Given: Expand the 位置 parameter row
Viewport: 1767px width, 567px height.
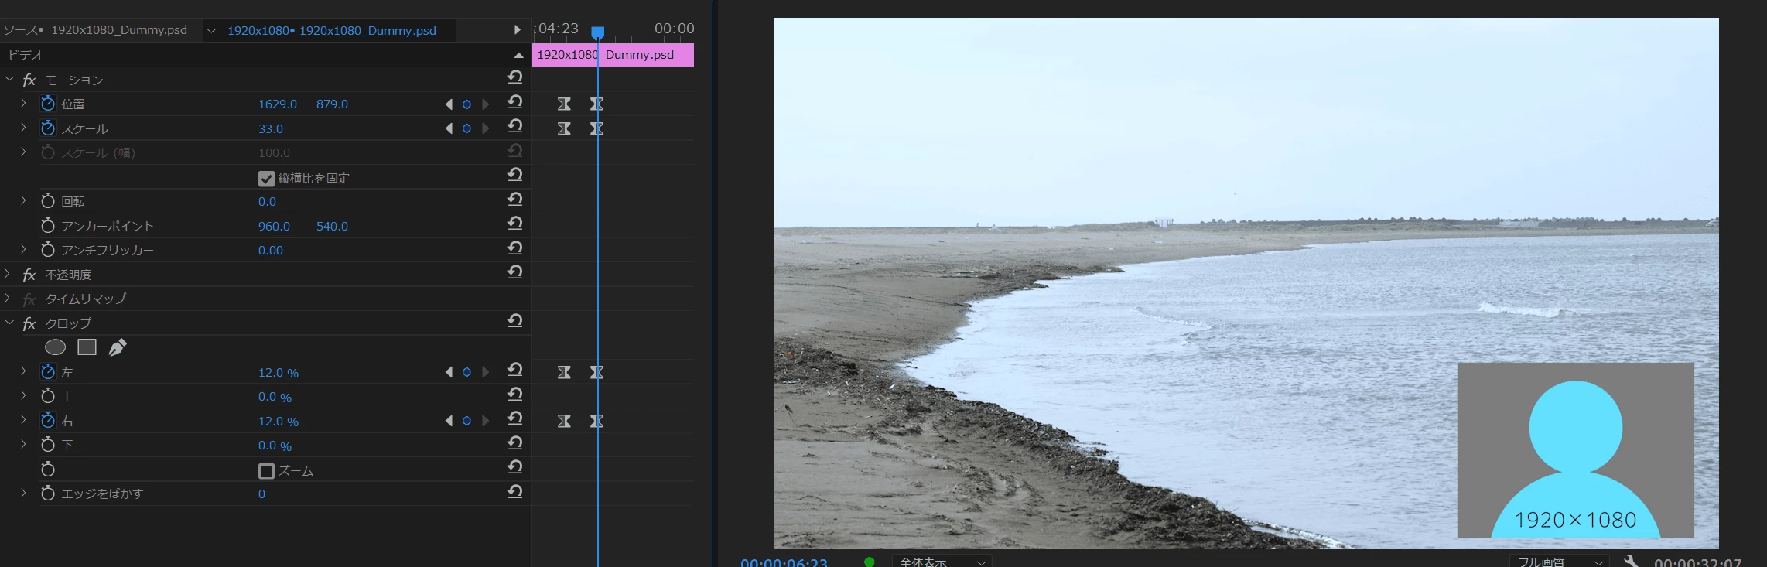Looking at the screenshot, I should coord(23,103).
